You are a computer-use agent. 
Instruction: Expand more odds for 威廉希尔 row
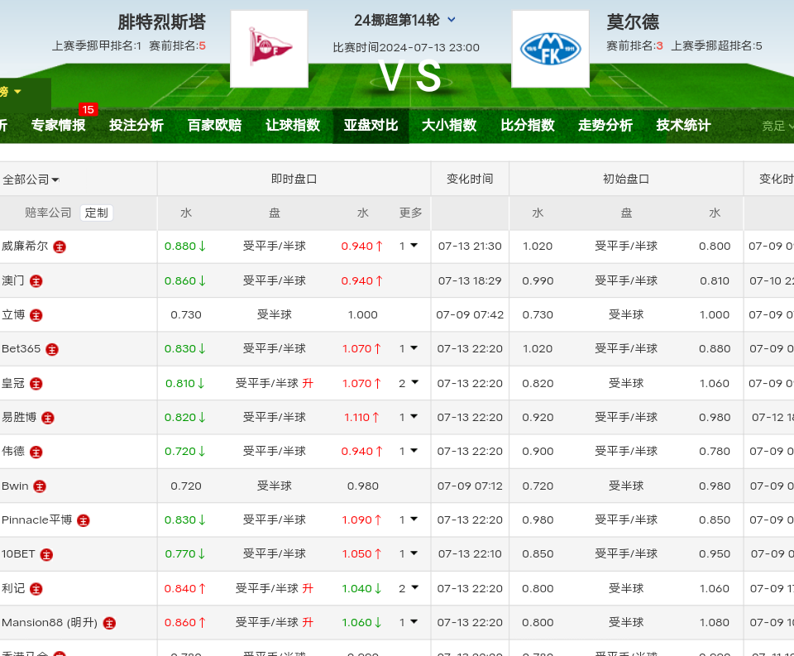click(409, 246)
